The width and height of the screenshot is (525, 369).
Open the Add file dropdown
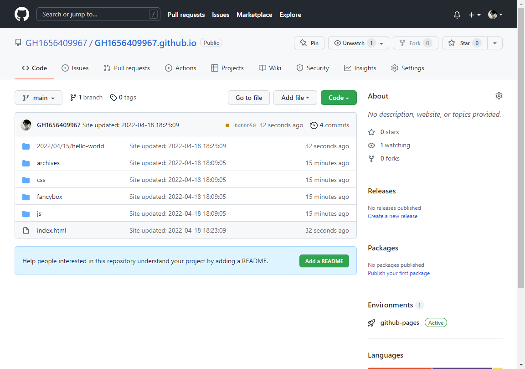click(x=295, y=98)
